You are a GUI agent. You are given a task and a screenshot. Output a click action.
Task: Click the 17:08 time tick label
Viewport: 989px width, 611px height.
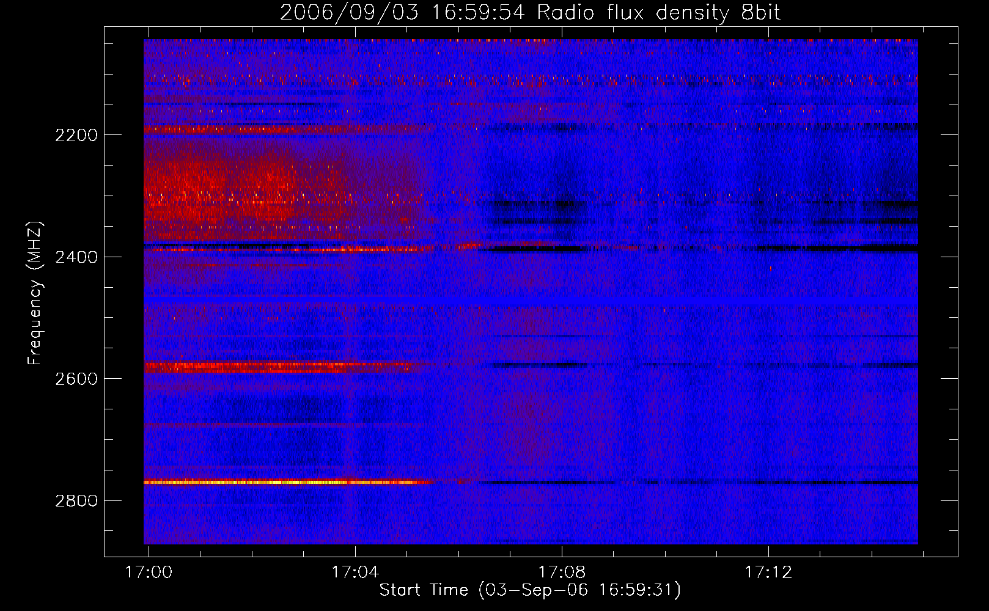point(562,572)
